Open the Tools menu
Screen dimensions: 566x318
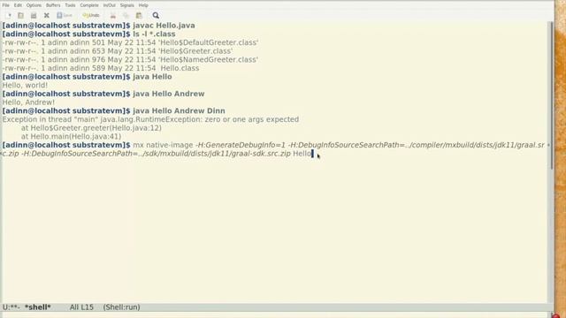coord(70,5)
